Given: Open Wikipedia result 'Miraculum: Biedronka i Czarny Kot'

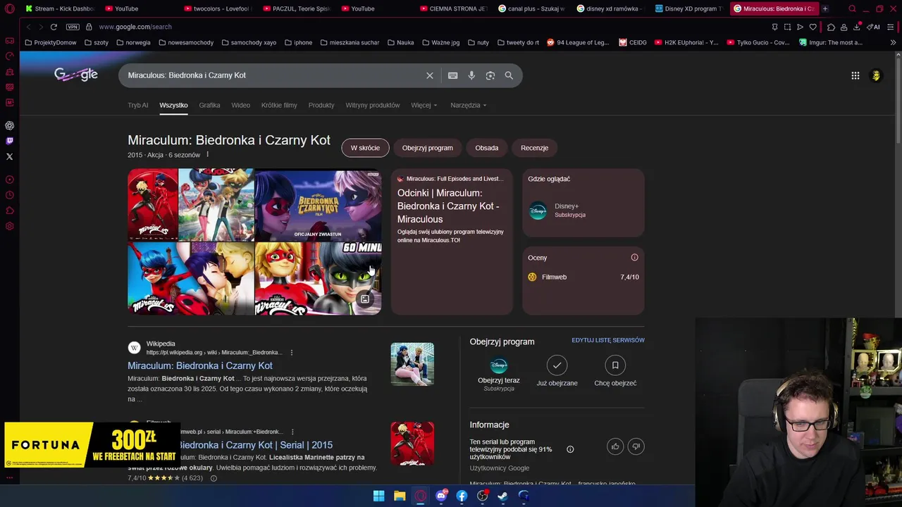Looking at the screenshot, I should [x=200, y=365].
